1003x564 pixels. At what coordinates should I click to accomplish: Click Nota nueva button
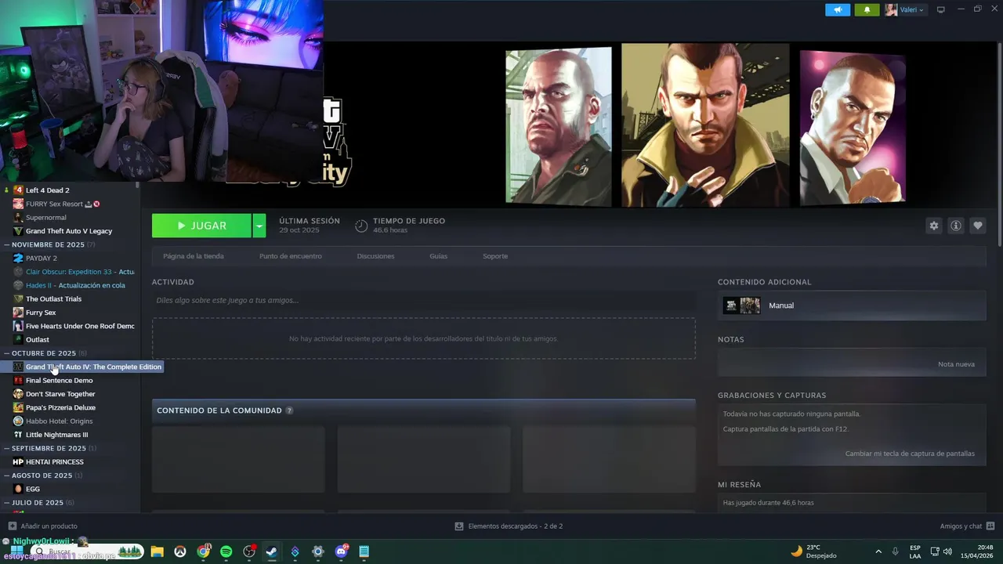(956, 364)
